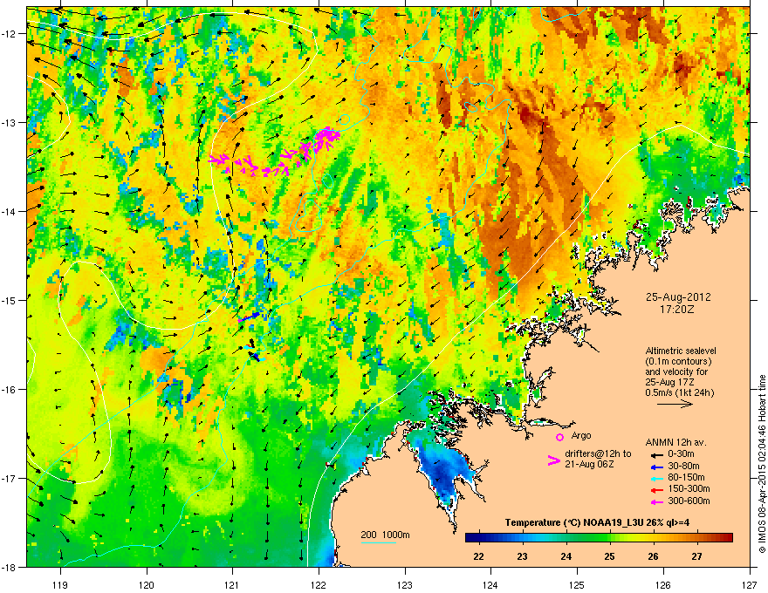
Task: Click the Argo legend label
Action: coord(581,436)
